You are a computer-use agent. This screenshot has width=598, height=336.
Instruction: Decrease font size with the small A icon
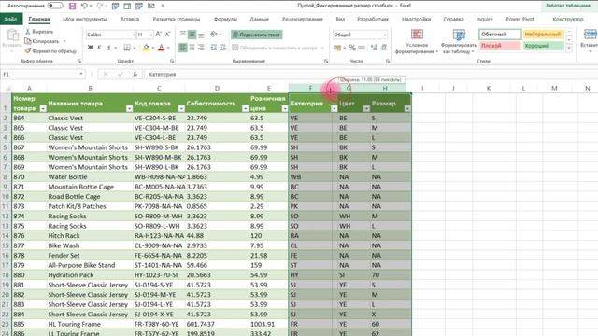coord(167,35)
